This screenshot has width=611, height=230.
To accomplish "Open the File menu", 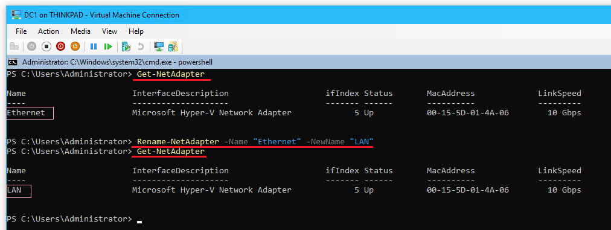I will [21, 31].
